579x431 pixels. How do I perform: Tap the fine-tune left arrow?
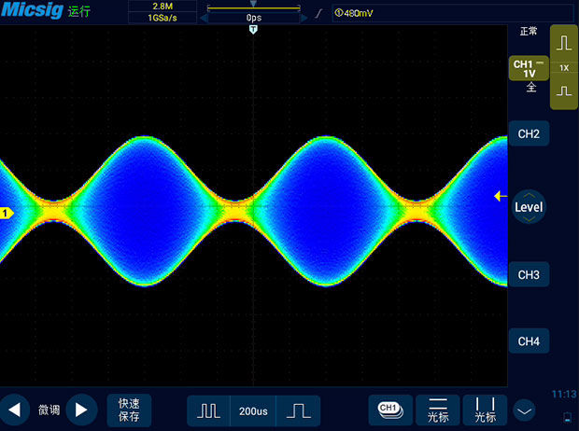[14, 410]
